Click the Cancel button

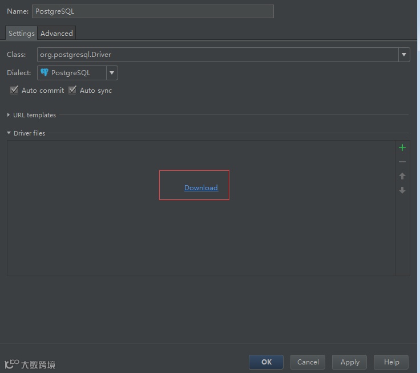point(308,362)
